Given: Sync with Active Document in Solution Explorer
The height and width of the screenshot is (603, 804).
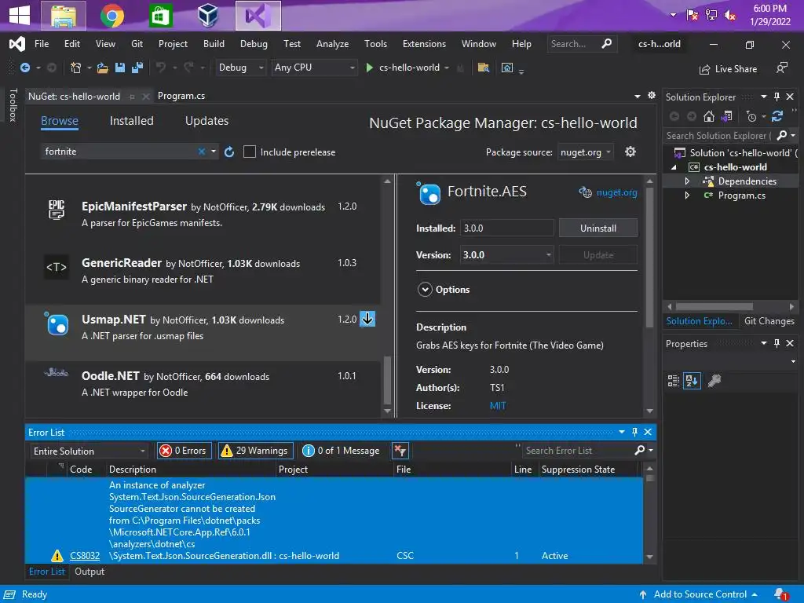Looking at the screenshot, I should 777,116.
